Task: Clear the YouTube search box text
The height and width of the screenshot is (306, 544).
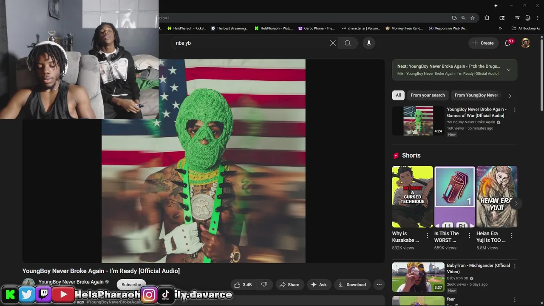Action: pos(333,43)
